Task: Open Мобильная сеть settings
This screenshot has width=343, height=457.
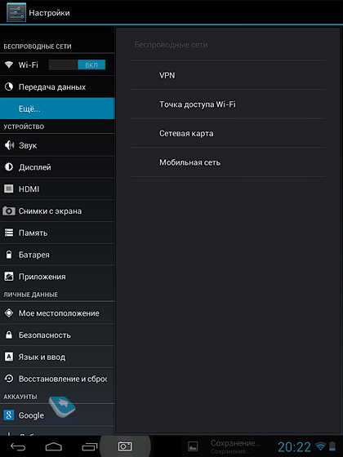Action: pos(228,162)
